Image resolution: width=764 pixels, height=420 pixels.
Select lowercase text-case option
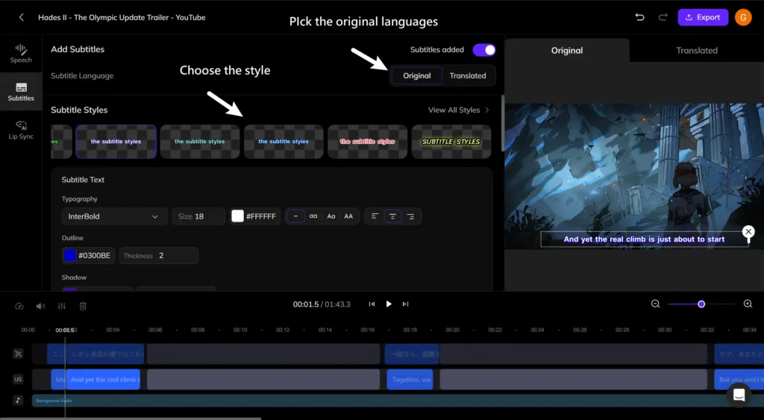tap(313, 216)
